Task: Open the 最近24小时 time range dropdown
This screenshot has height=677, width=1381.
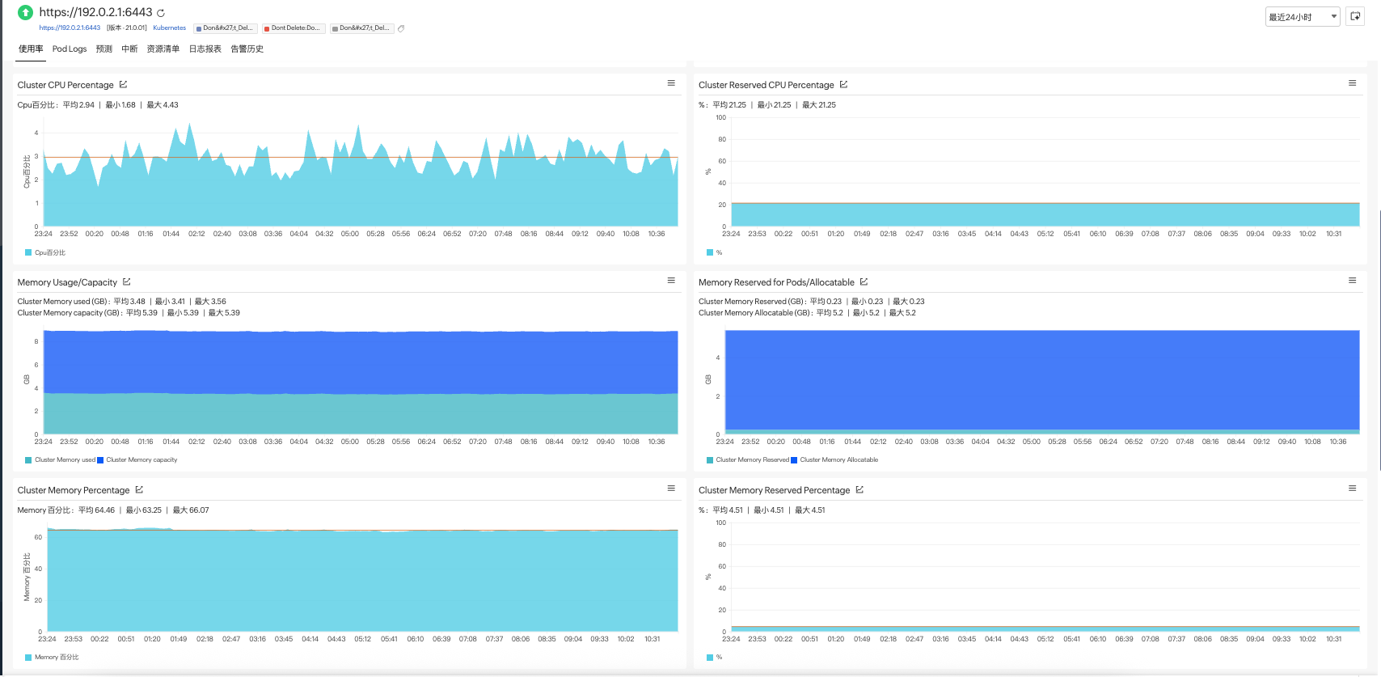Action: pos(1302,17)
